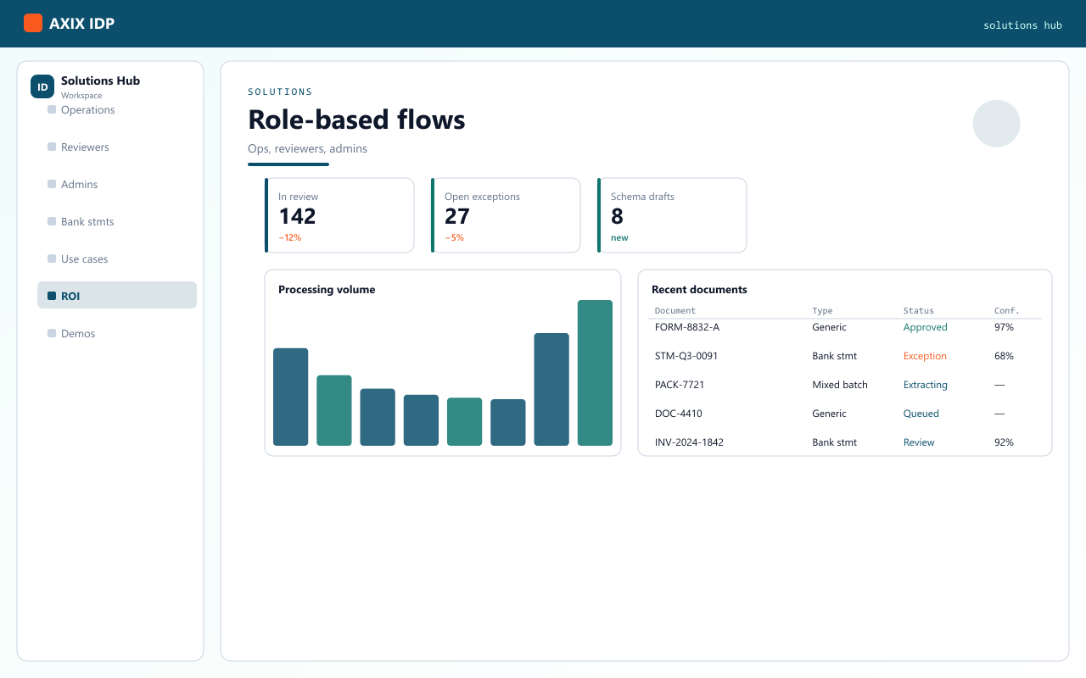Click the solutions hub link in header

click(1022, 25)
